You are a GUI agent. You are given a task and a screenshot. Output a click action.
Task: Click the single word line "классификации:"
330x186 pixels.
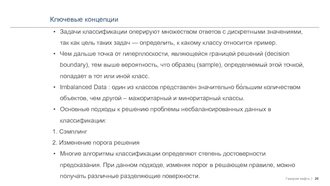83,121
